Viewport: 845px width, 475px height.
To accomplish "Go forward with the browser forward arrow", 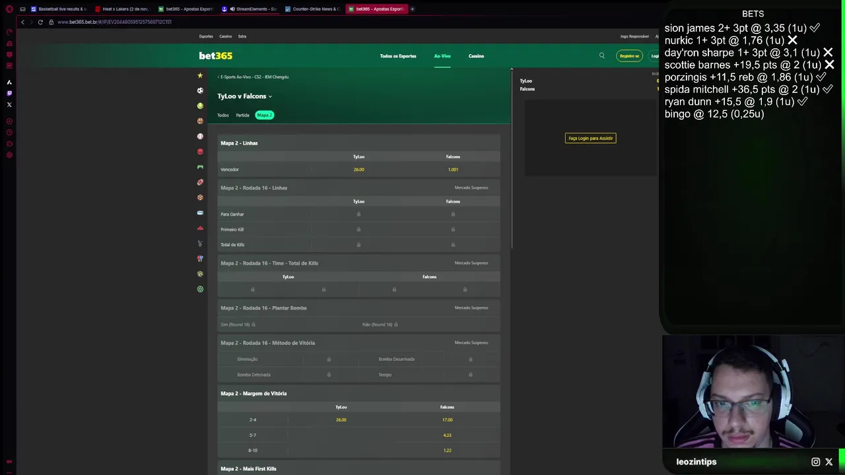I will [30, 22].
